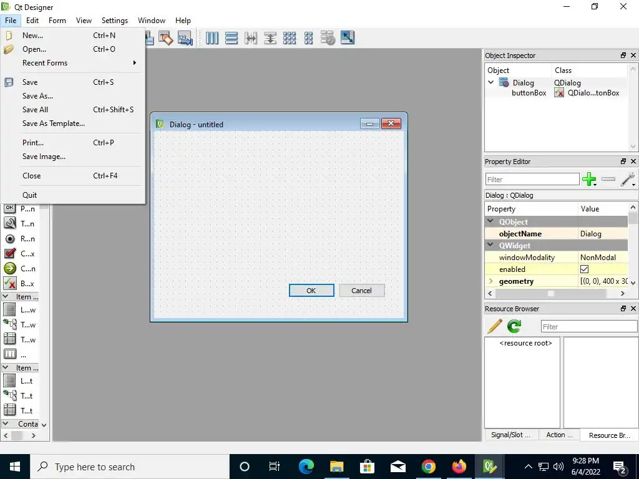This screenshot has width=639, height=479.
Task: Open the Form menu
Action: (x=57, y=21)
